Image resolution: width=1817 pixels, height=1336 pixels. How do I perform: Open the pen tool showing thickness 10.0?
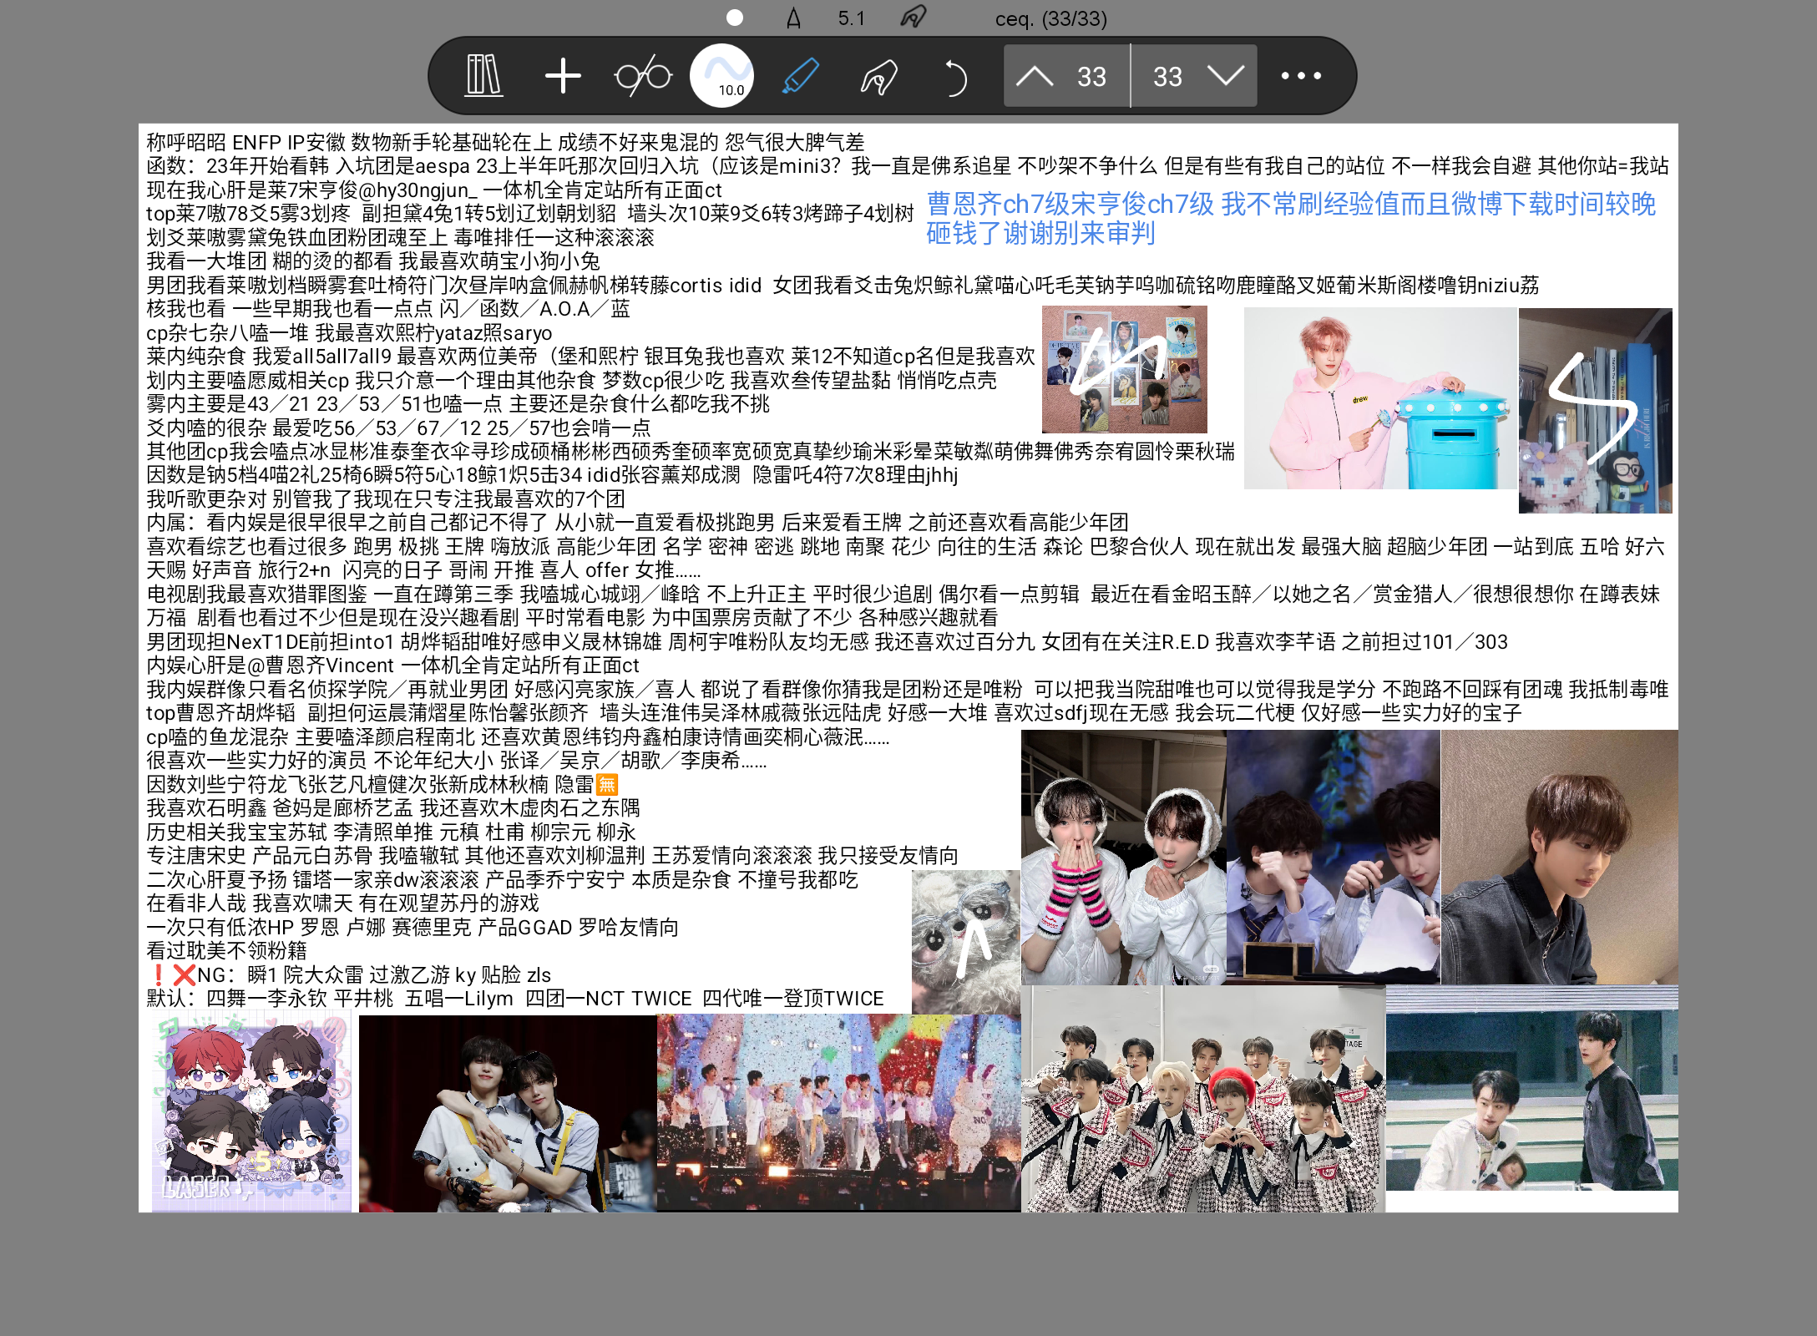click(724, 76)
